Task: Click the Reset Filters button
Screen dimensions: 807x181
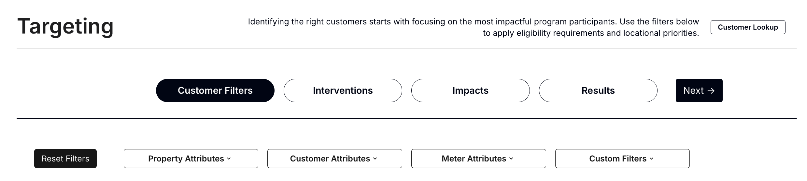Action: click(65, 159)
